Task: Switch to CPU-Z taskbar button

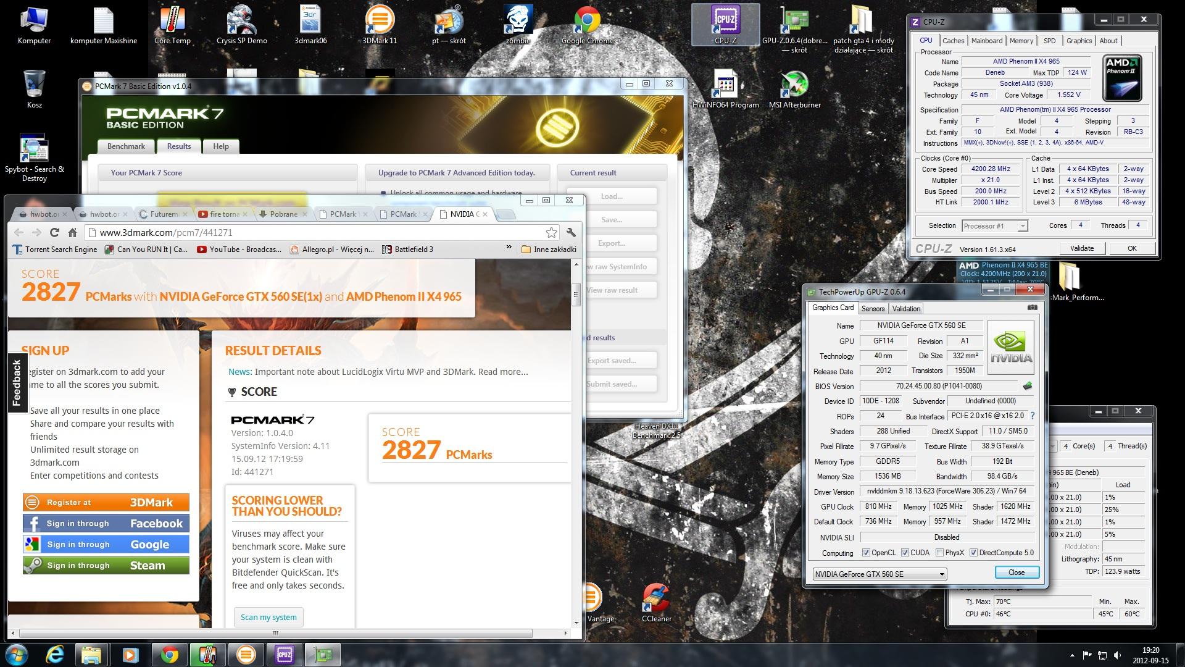Action: 284,654
